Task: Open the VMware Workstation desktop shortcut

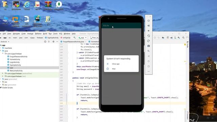Action: point(16,21)
